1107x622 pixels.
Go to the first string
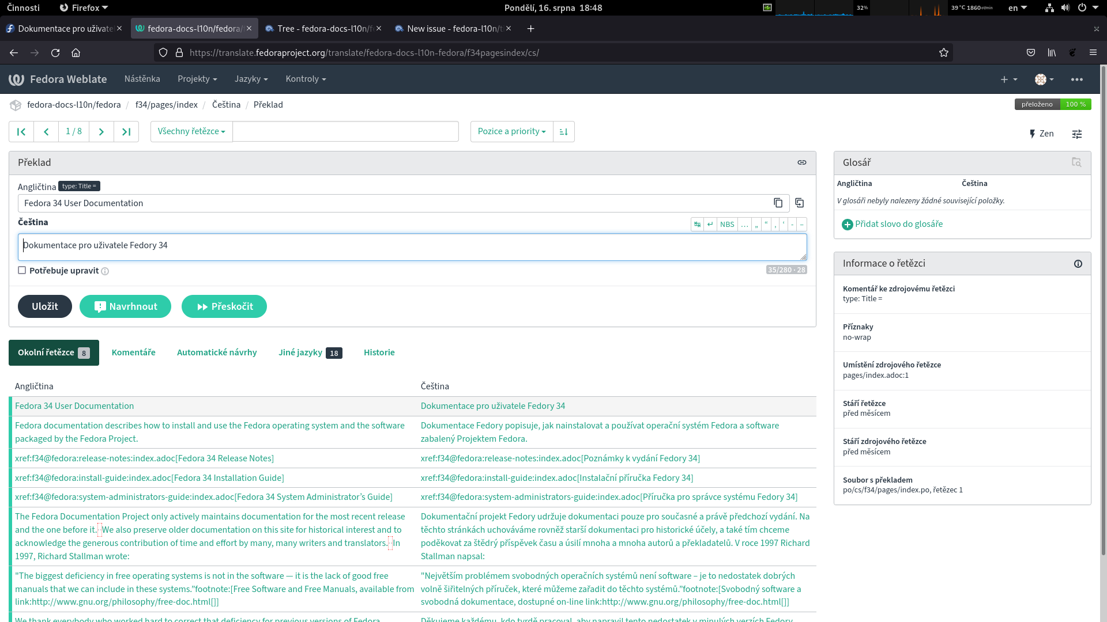pos(21,132)
